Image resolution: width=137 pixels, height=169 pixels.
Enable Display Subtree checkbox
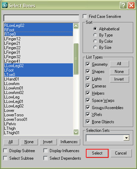click(6, 150)
